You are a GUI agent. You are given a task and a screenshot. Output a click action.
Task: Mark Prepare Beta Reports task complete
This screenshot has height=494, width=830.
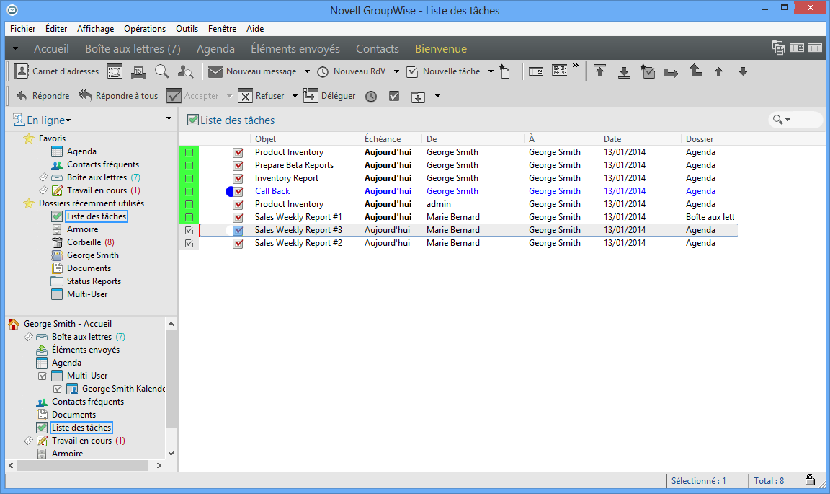tap(189, 165)
